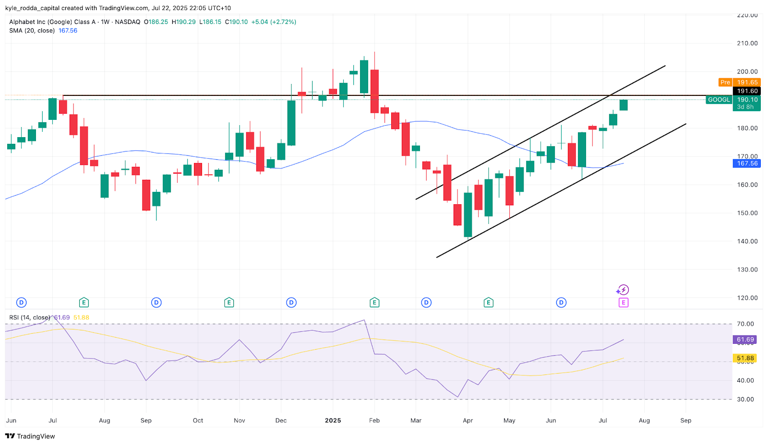Click the 200.00 price axis label

(x=747, y=71)
